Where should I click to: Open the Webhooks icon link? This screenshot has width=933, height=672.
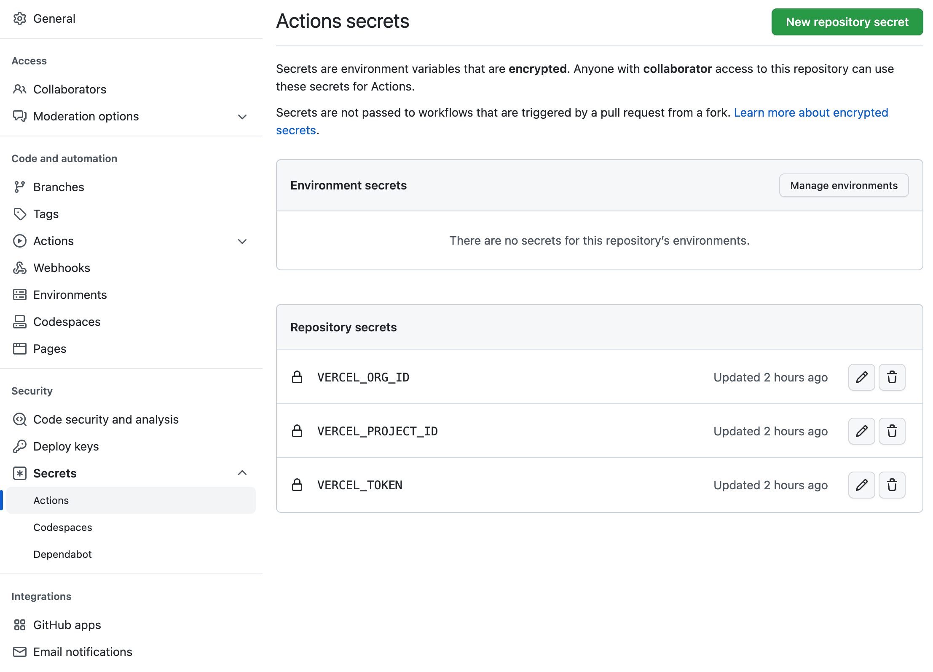click(20, 268)
